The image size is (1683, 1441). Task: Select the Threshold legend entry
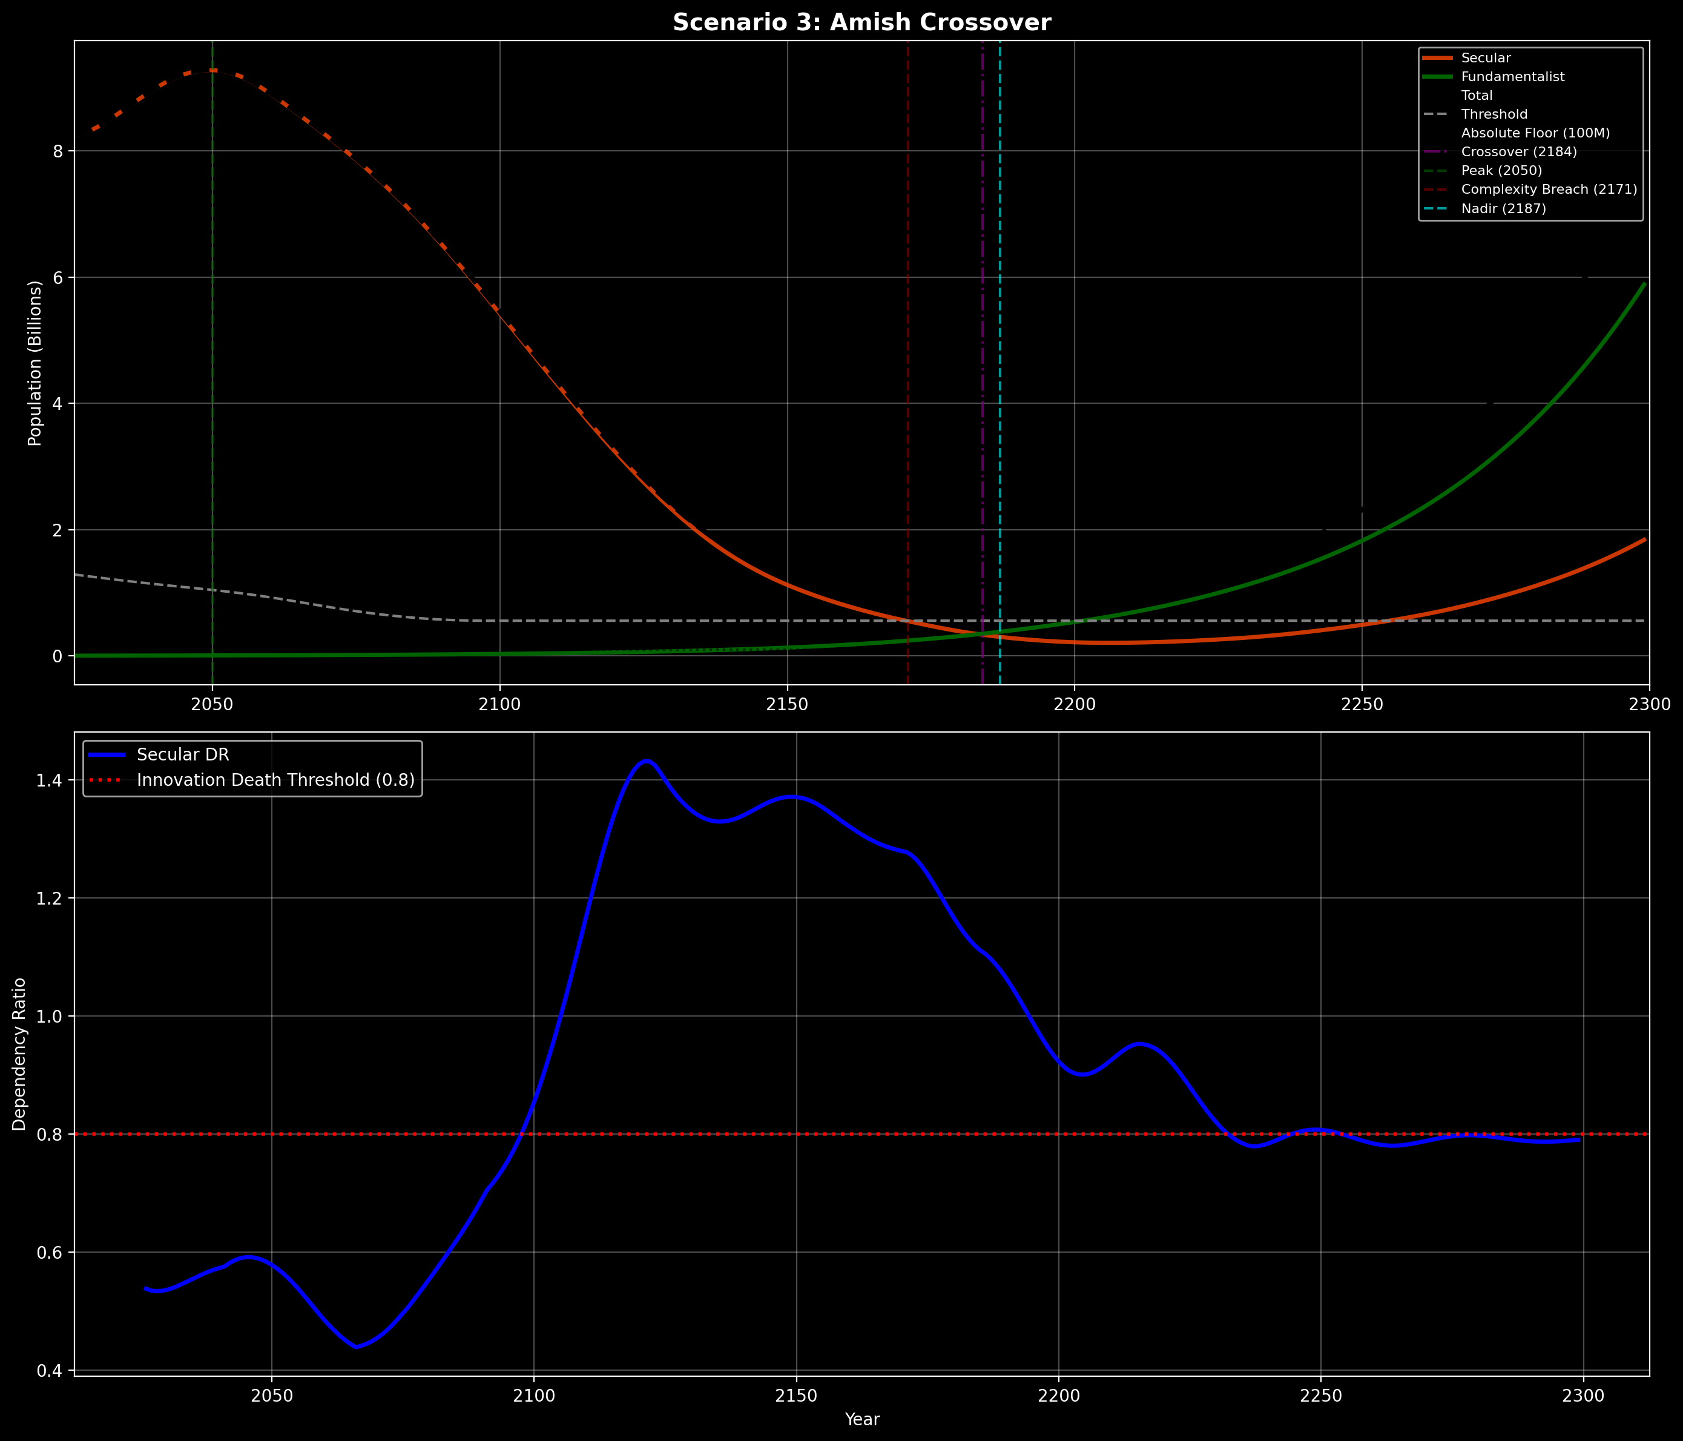point(1494,114)
